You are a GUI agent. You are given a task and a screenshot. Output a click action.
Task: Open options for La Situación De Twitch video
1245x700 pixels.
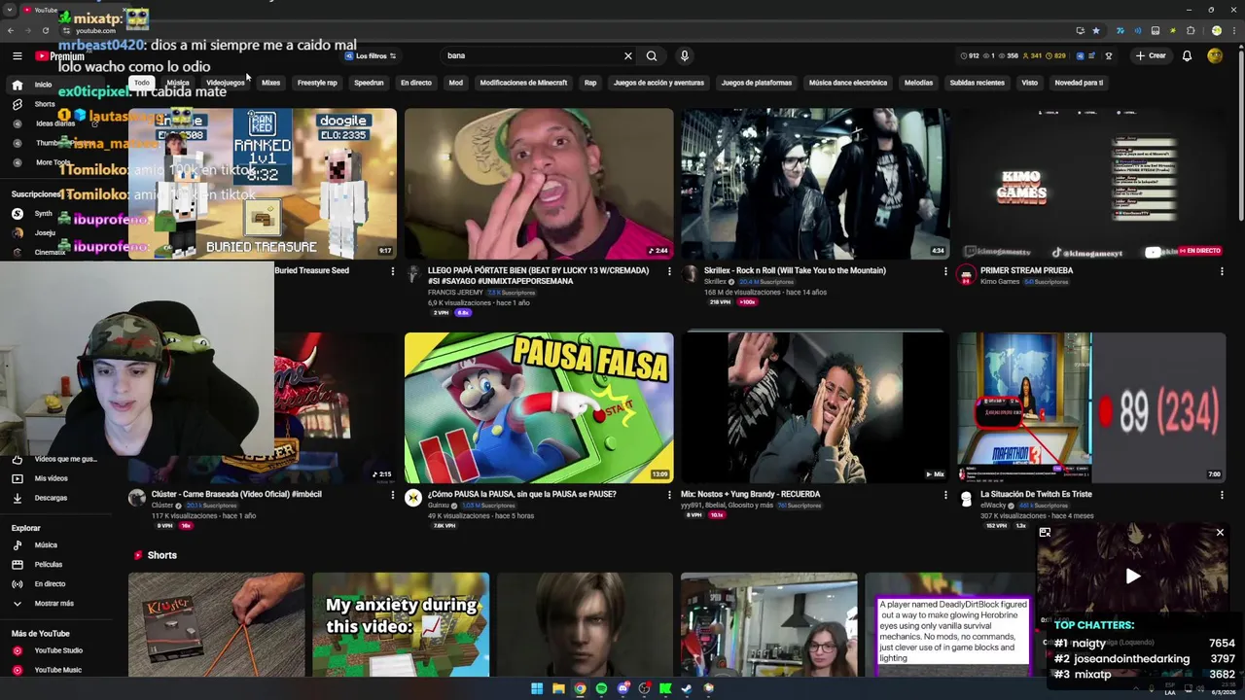(x=1222, y=495)
